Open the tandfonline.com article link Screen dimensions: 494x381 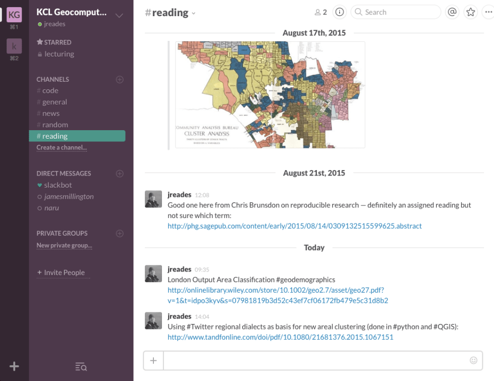280,337
